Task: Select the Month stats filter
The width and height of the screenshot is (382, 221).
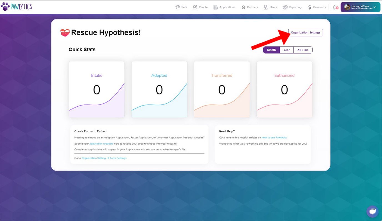Action: 271,50
